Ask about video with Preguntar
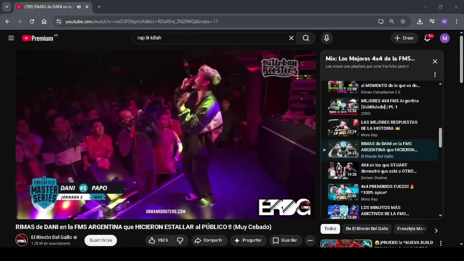 tap(248, 240)
